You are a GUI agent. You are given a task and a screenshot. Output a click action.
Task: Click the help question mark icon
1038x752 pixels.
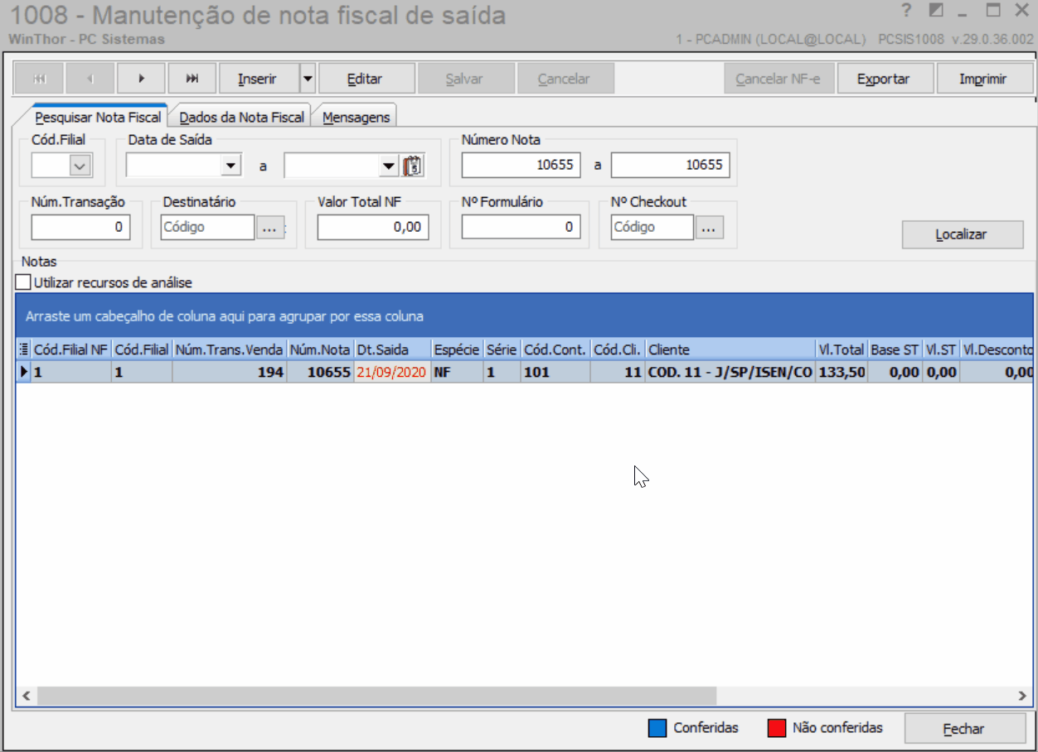pos(906,11)
